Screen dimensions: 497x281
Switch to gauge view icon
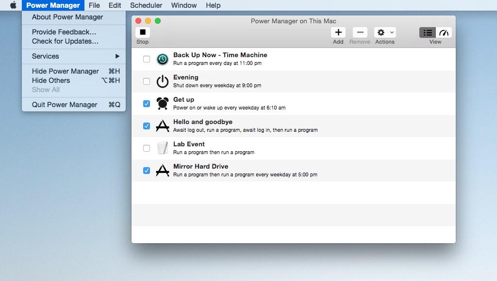click(444, 32)
